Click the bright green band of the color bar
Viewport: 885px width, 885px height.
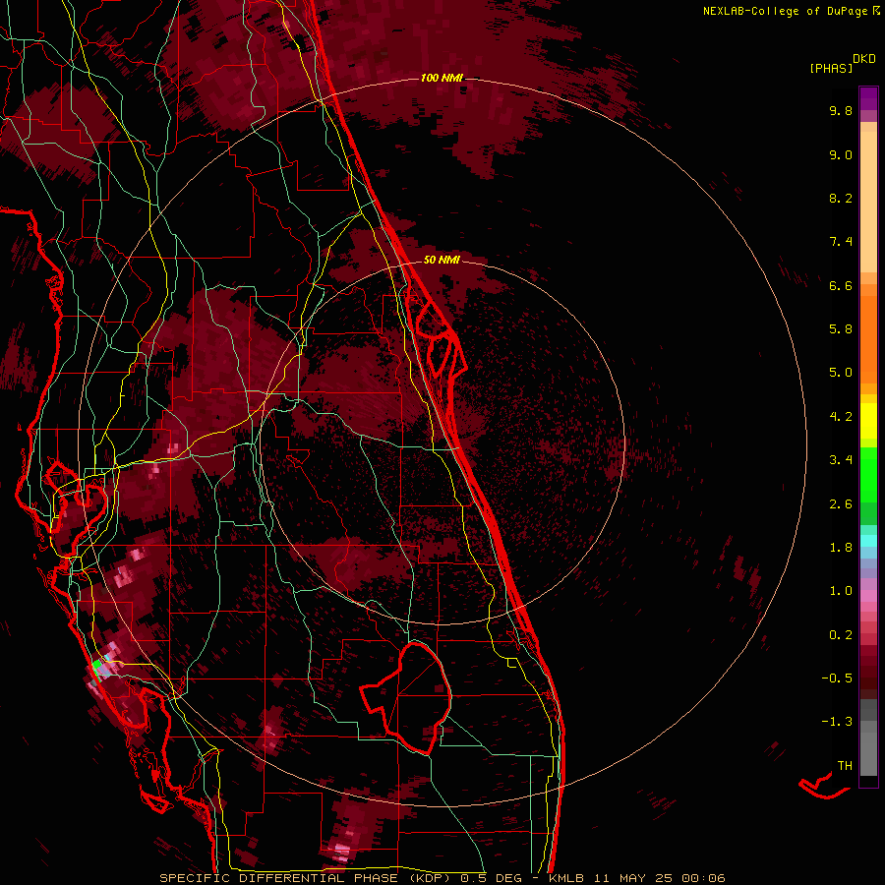tap(868, 474)
